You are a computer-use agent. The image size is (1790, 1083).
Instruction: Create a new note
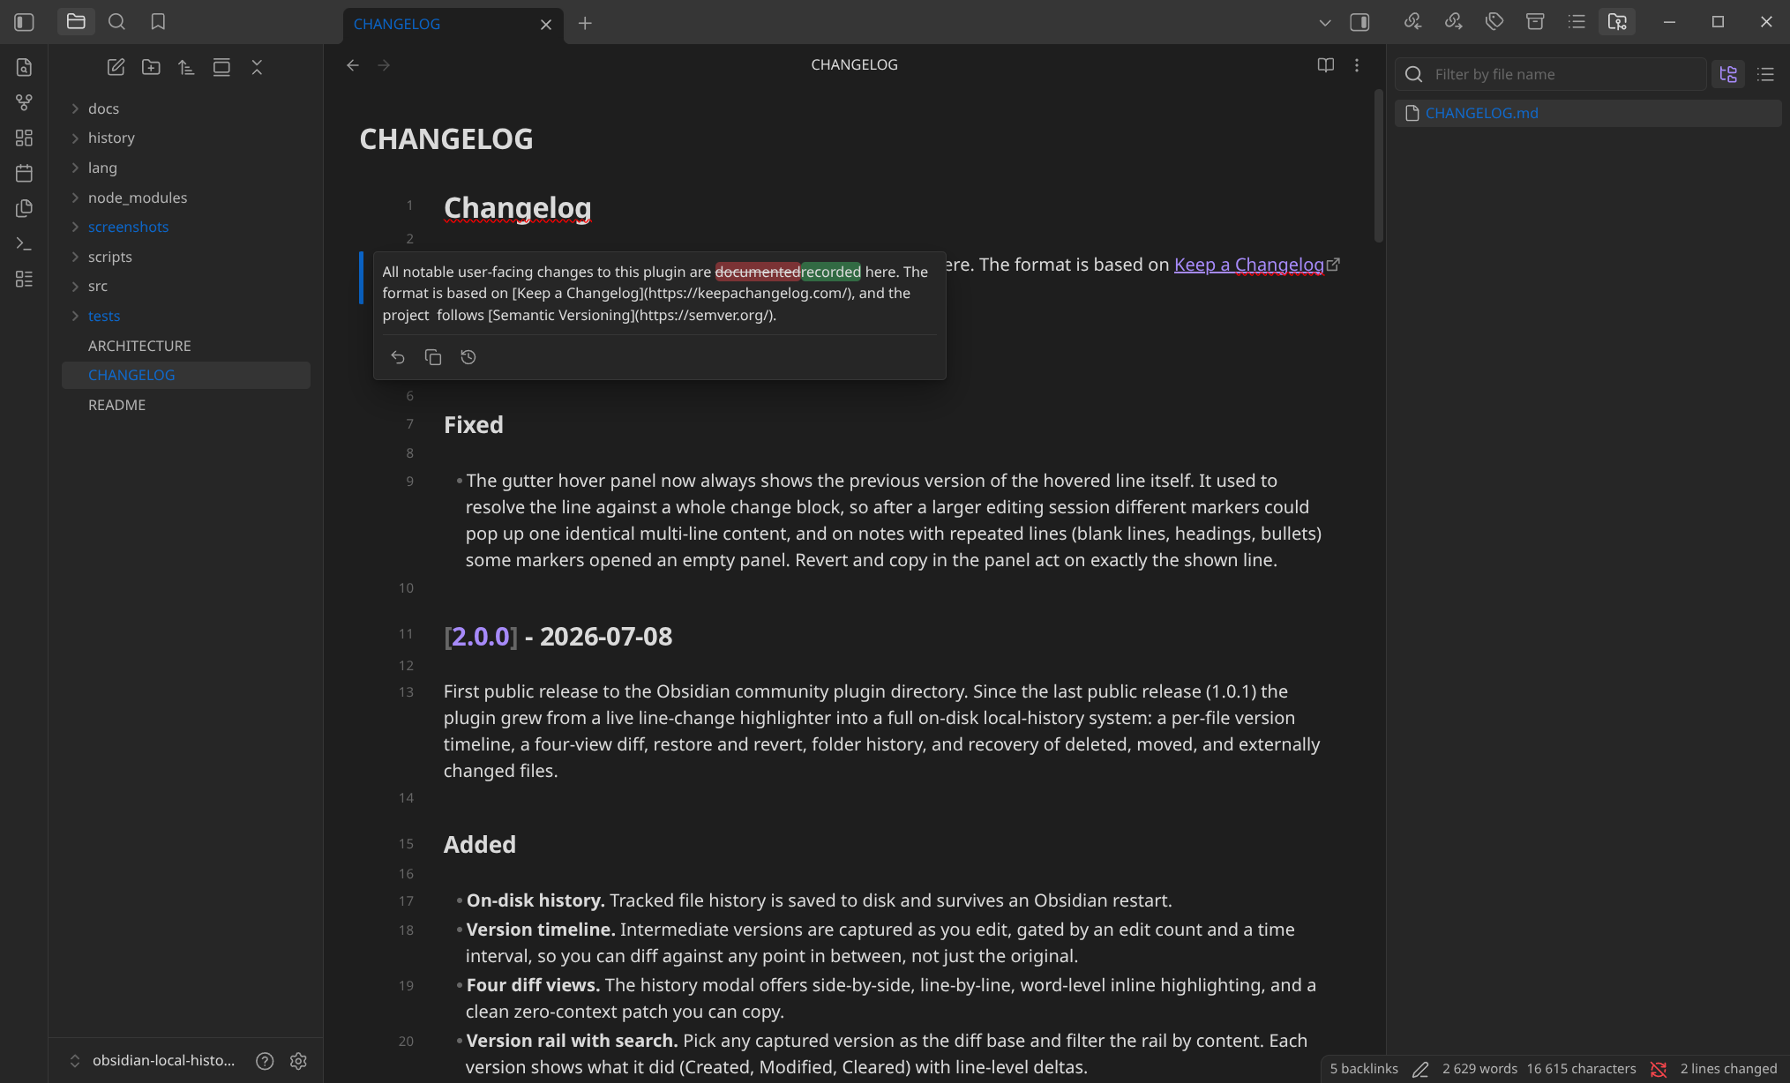pyautogui.click(x=116, y=67)
